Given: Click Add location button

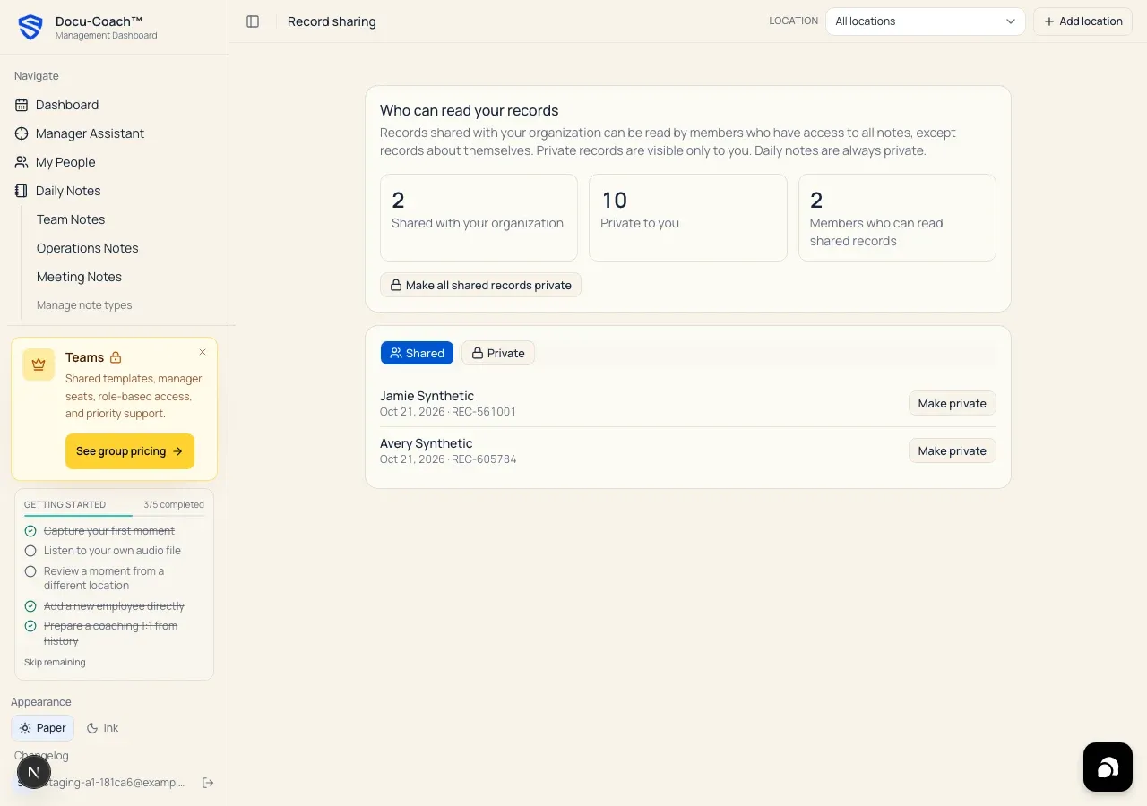Looking at the screenshot, I should [x=1083, y=21].
